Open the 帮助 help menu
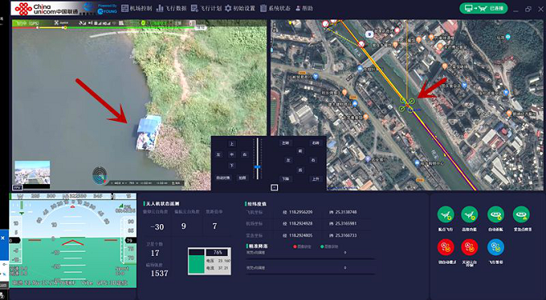The image size is (546, 300). [x=304, y=8]
